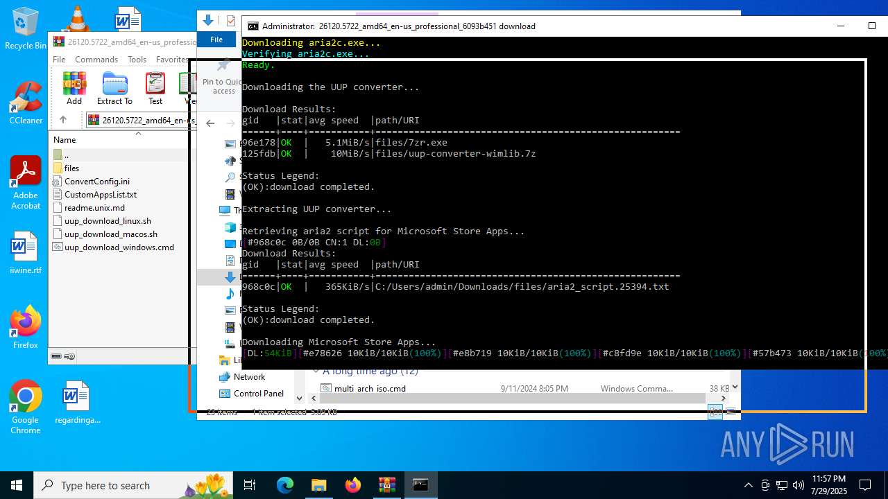
Task: Click File tab in File Explorer ribbon
Action: (x=216, y=40)
